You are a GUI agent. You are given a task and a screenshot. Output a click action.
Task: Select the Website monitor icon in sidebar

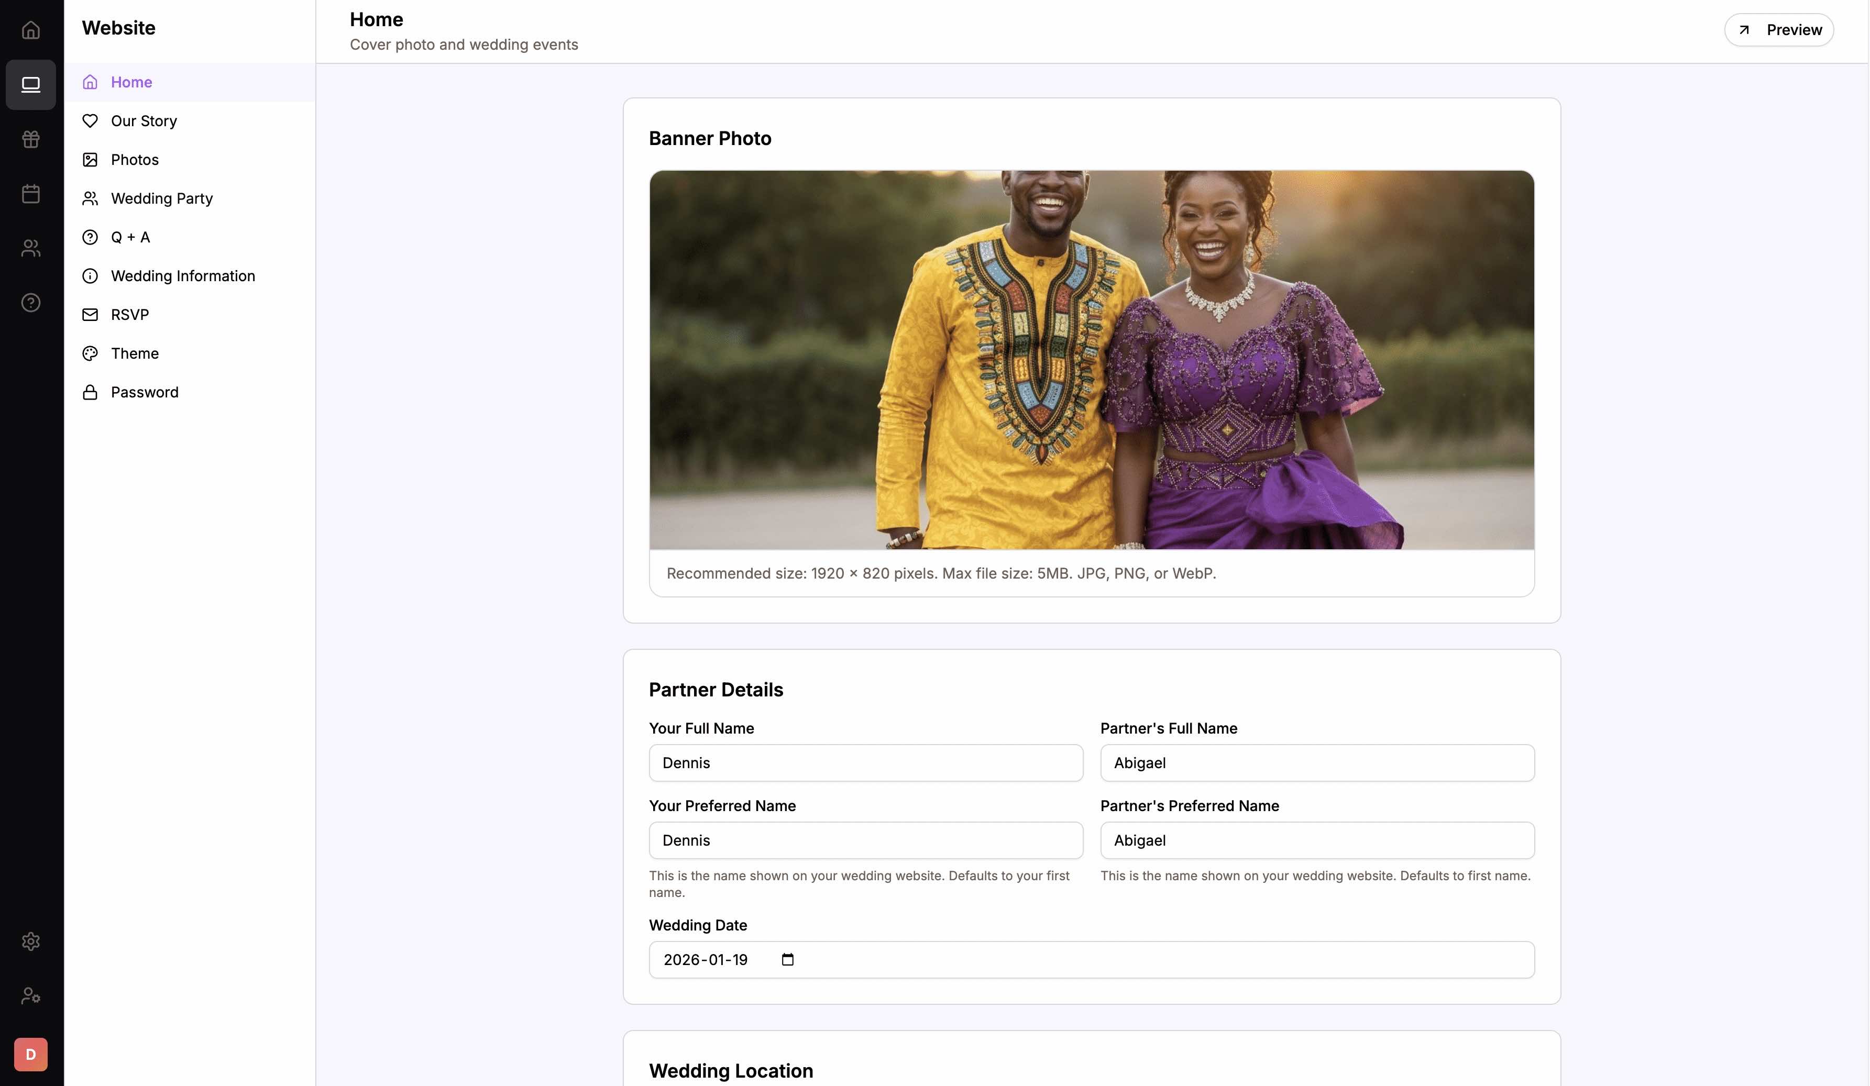click(30, 85)
